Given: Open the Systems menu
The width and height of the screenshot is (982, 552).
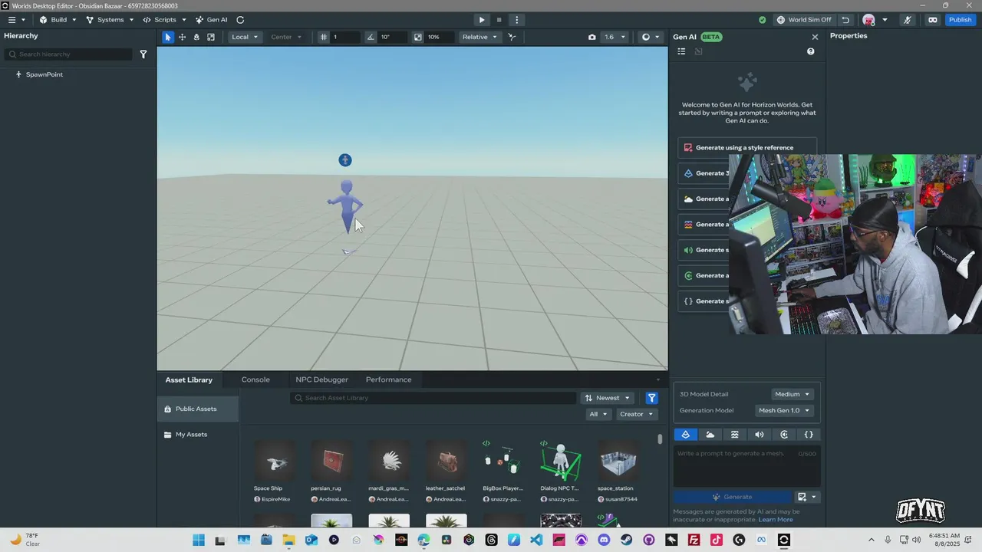Looking at the screenshot, I should (x=110, y=20).
